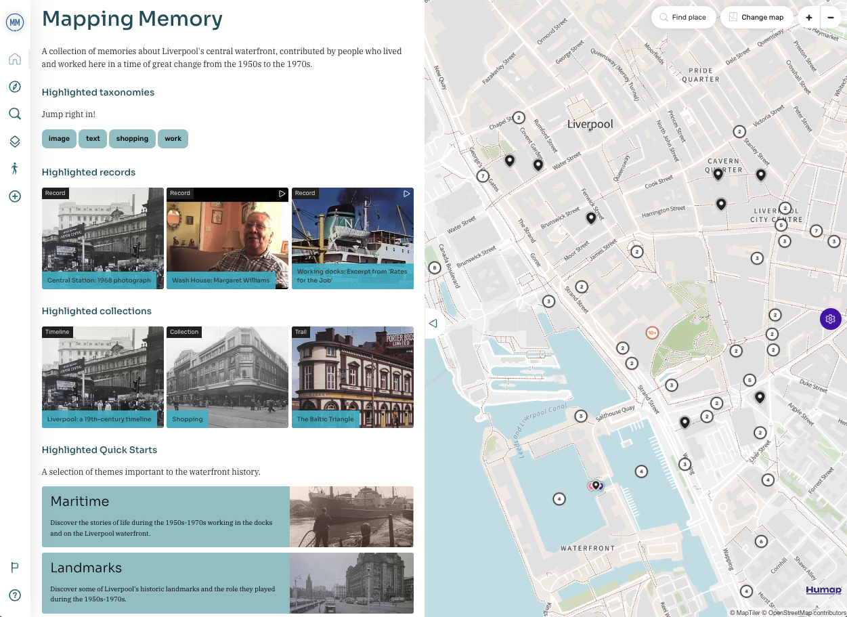Select the image taxonomy tag
The height and width of the screenshot is (617, 847).
[x=59, y=139]
